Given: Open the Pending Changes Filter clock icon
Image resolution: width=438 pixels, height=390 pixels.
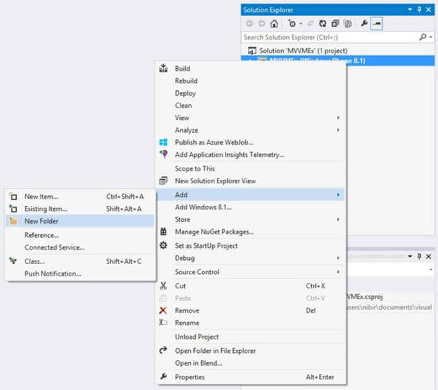Looking at the screenshot, I should (x=292, y=24).
